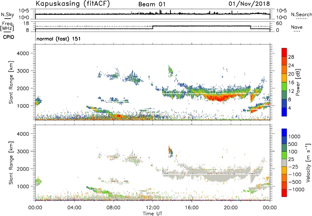
Task: Click the '28' value on power colorbar
Action: 291,57
